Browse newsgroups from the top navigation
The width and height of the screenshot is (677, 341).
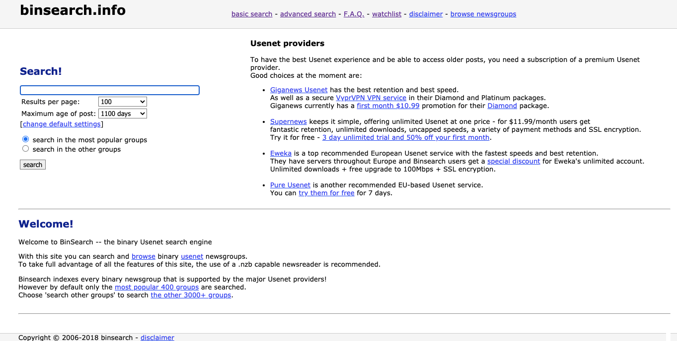(x=483, y=14)
